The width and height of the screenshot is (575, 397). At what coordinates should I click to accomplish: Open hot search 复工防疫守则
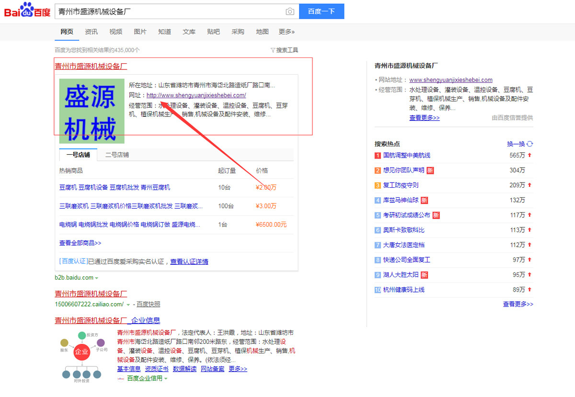coord(401,185)
